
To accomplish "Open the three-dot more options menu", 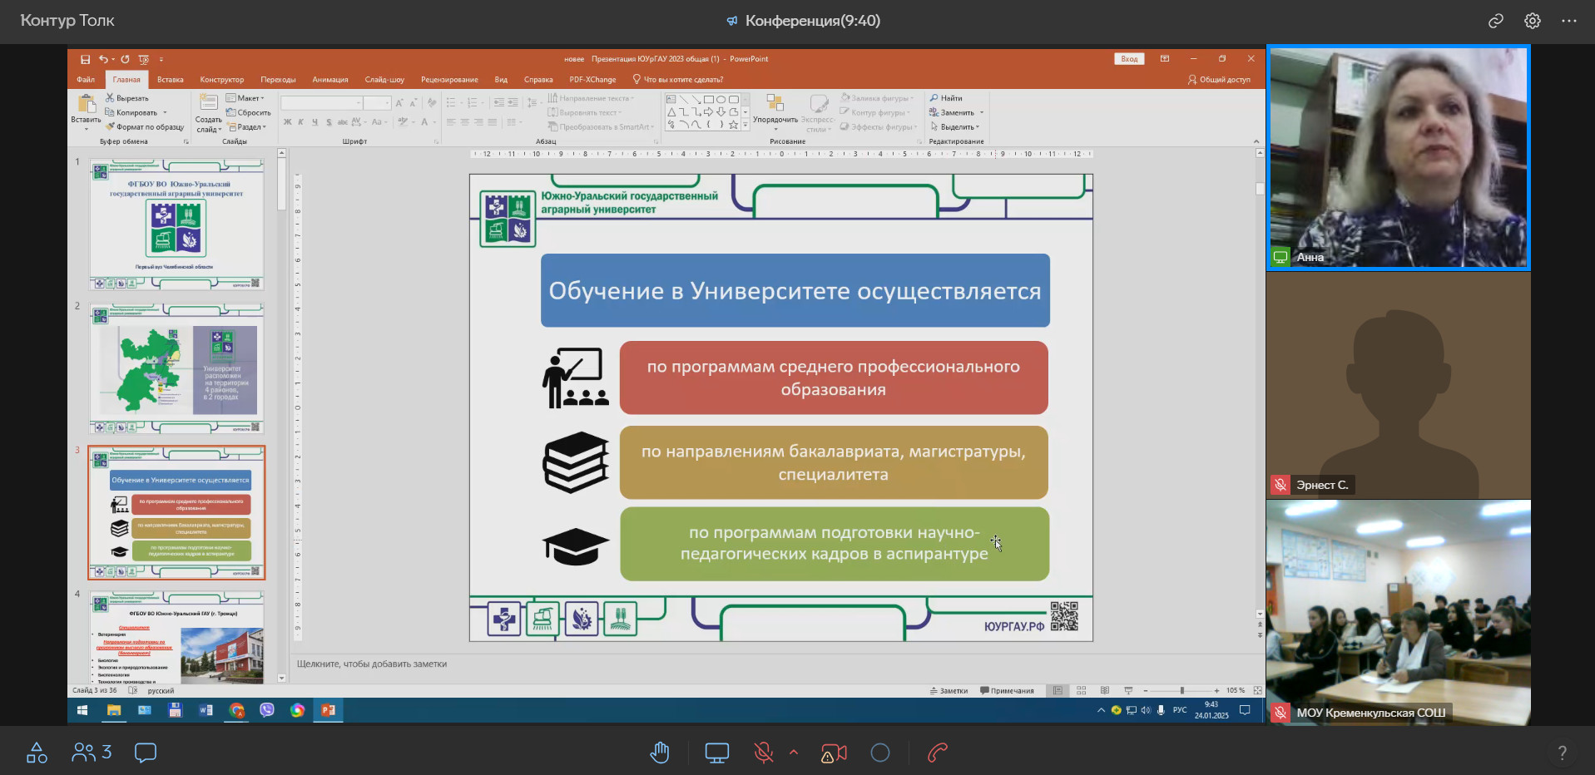I will 1568,22.
